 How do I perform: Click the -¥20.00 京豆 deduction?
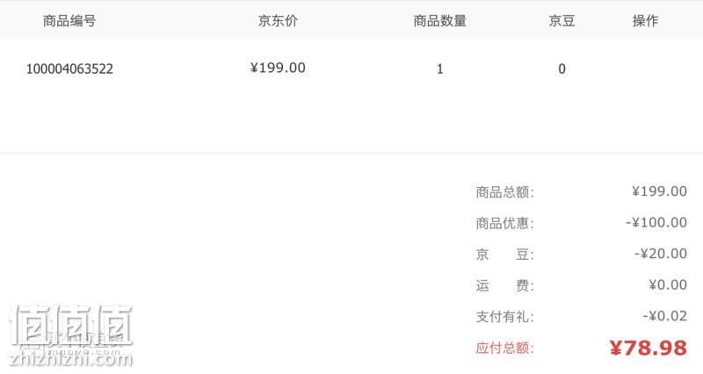point(661,254)
